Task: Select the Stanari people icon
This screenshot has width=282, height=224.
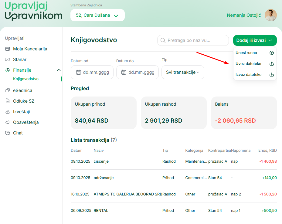Action: [x=7, y=59]
